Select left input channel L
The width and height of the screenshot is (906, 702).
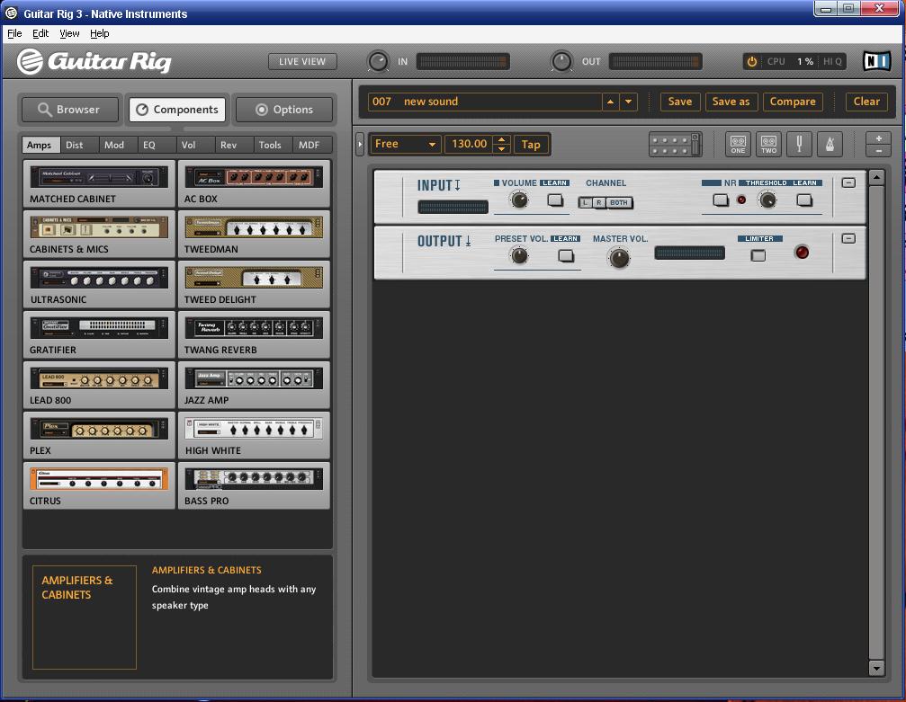pos(586,202)
